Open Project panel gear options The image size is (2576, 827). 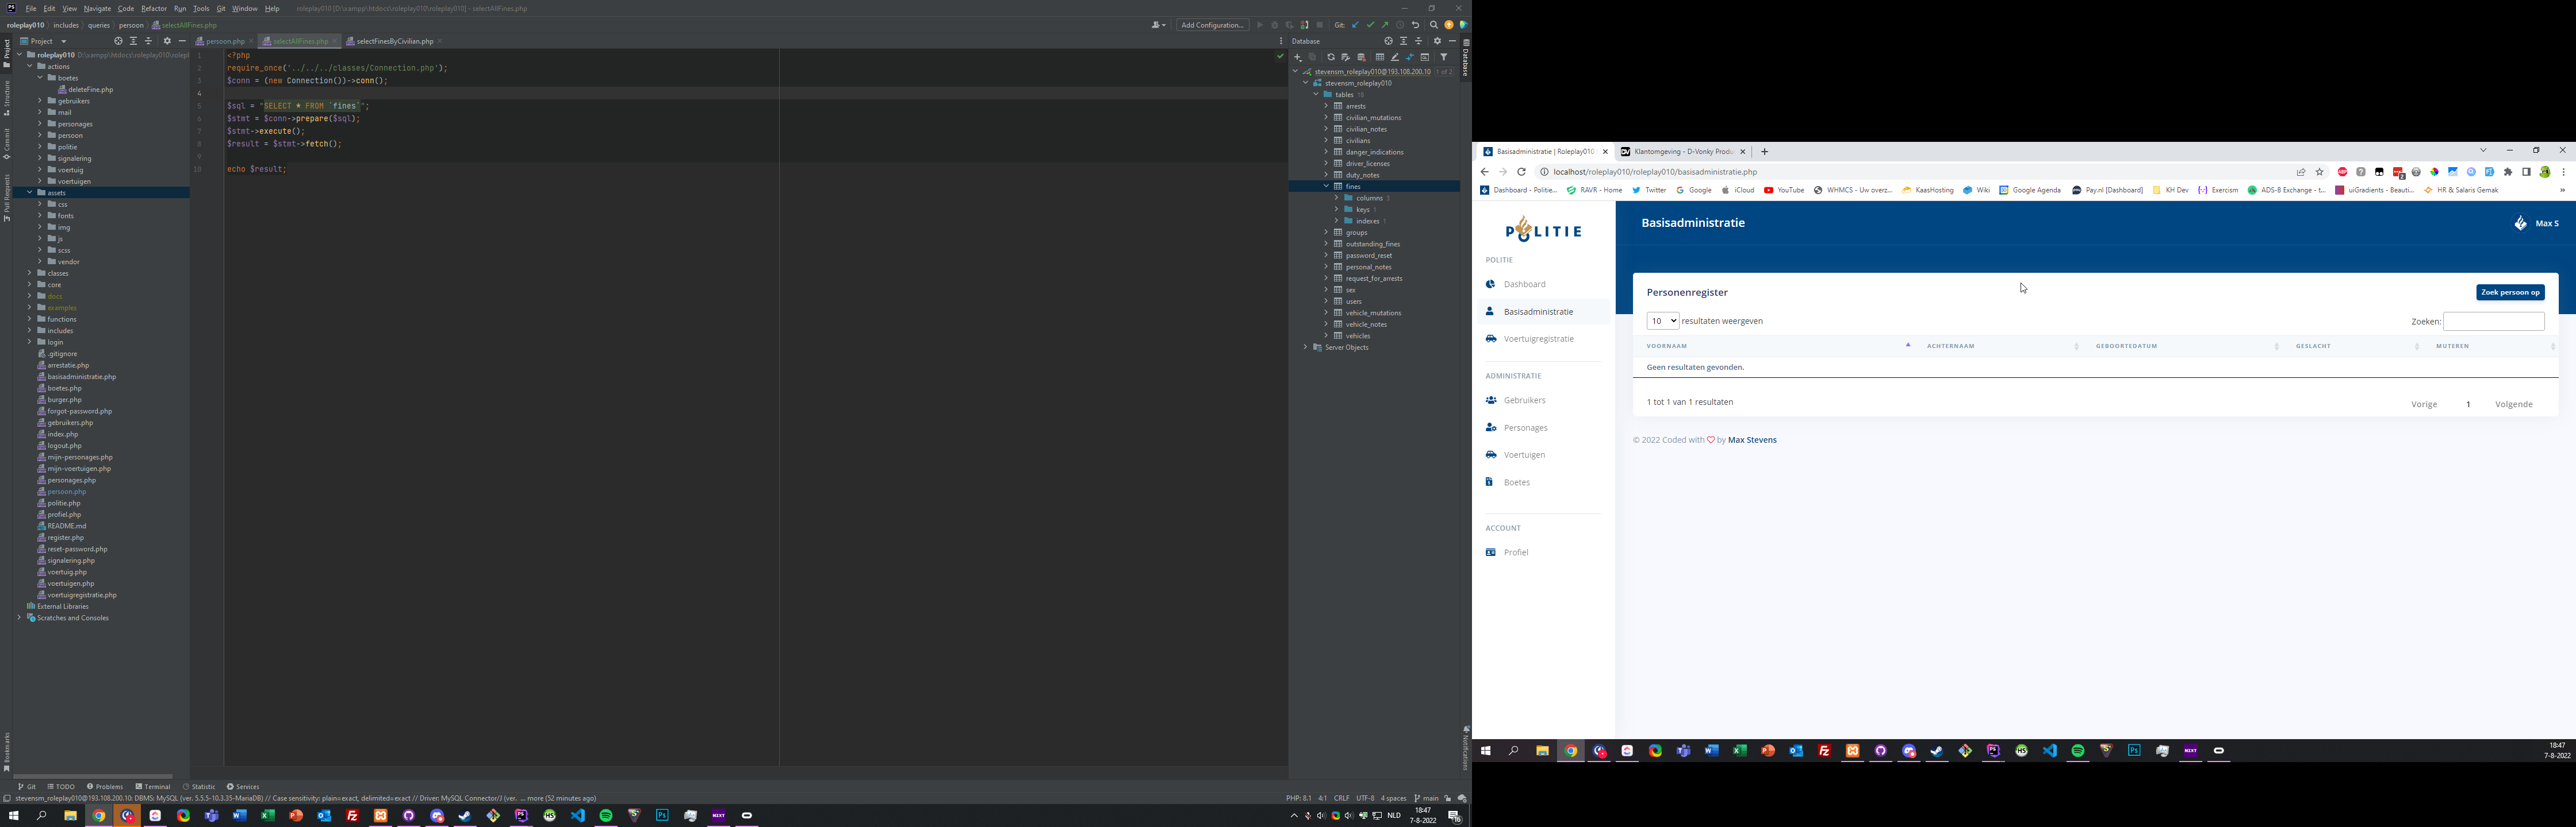167,41
